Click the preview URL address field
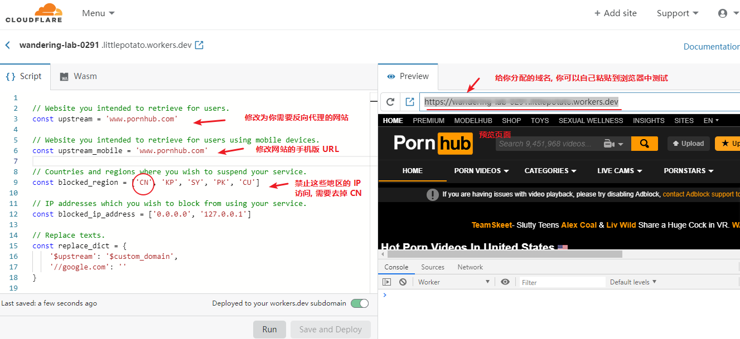This screenshot has width=740, height=339. click(x=579, y=102)
